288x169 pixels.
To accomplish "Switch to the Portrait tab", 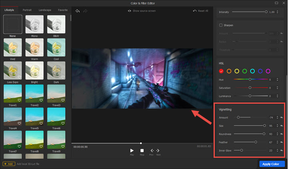I will point(27,10).
